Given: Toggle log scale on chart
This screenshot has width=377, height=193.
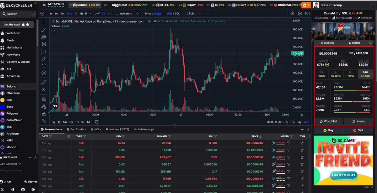Looking at the screenshot, I should [299, 122].
